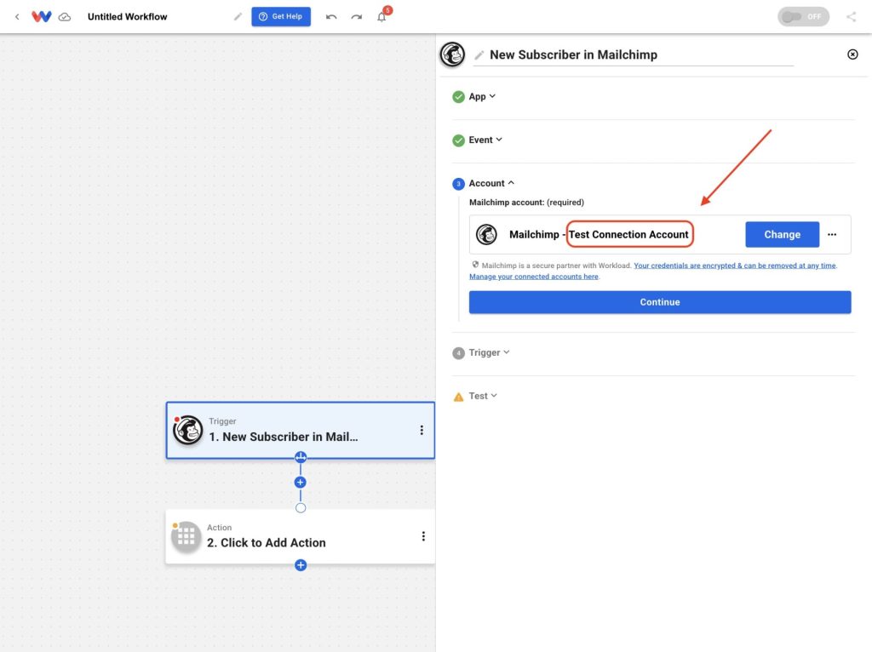Click the Event green check status icon
872x652 pixels.
pyautogui.click(x=458, y=140)
